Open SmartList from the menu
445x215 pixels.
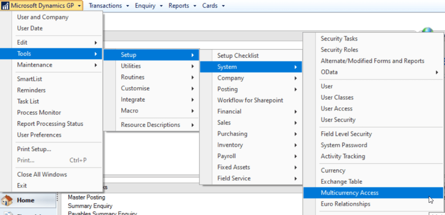pos(30,79)
